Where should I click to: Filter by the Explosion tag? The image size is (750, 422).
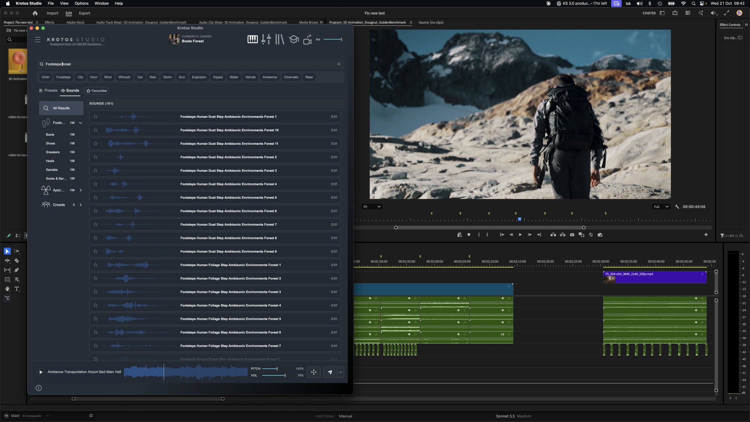pyautogui.click(x=199, y=77)
